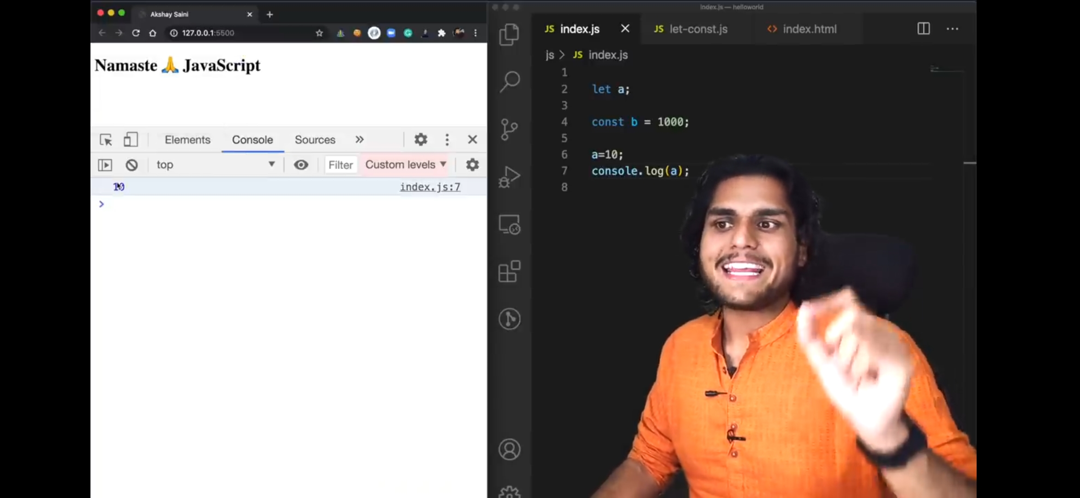Switch to the Elements tab

click(187, 140)
